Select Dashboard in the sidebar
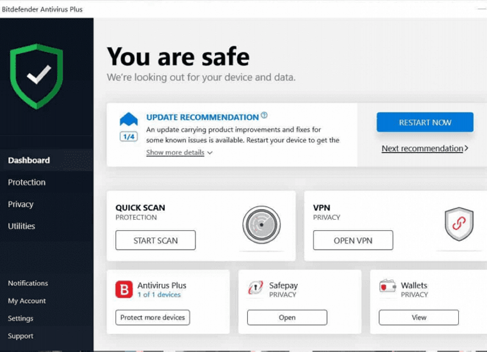487x352 pixels. pos(47,160)
